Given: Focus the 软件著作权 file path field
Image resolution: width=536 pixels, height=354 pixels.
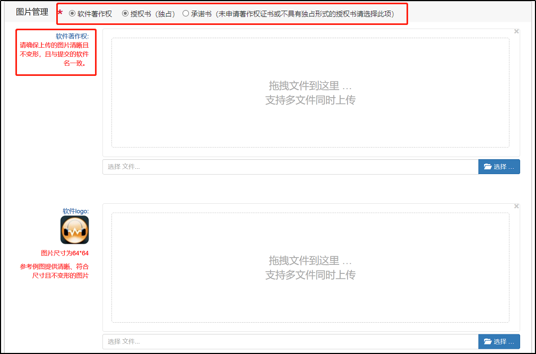Looking at the screenshot, I should tap(290, 167).
